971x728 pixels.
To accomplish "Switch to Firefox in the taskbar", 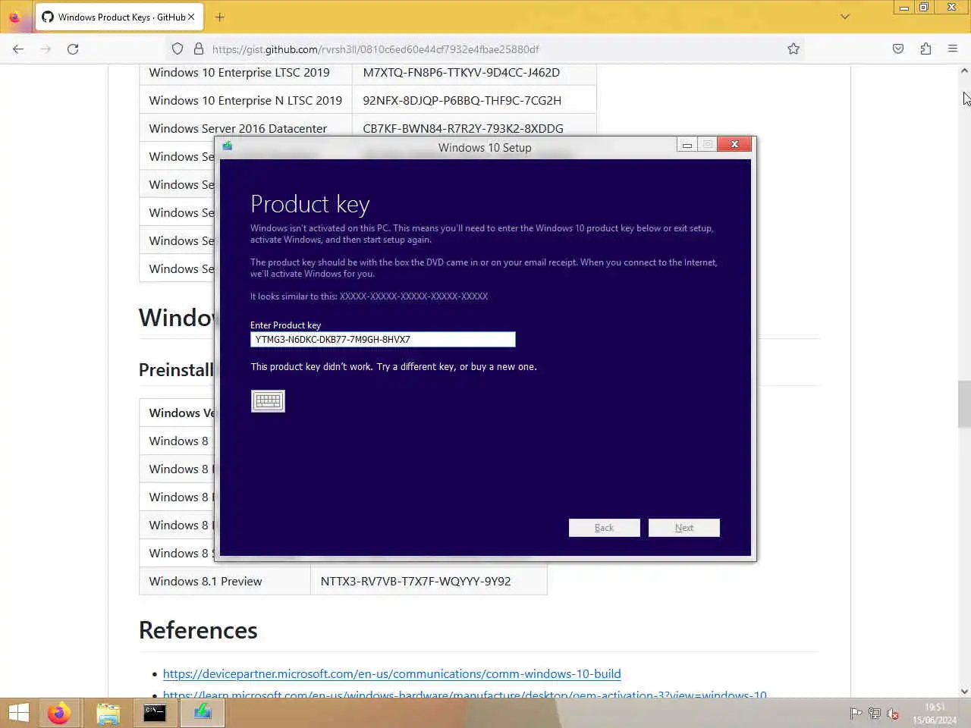I will [x=58, y=713].
